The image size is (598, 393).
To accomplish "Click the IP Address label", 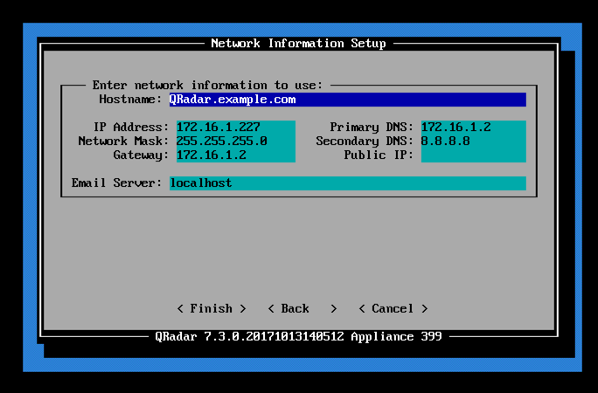I will 131,128.
